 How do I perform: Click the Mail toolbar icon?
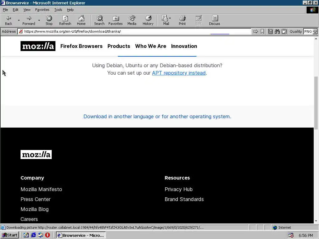tap(165, 20)
